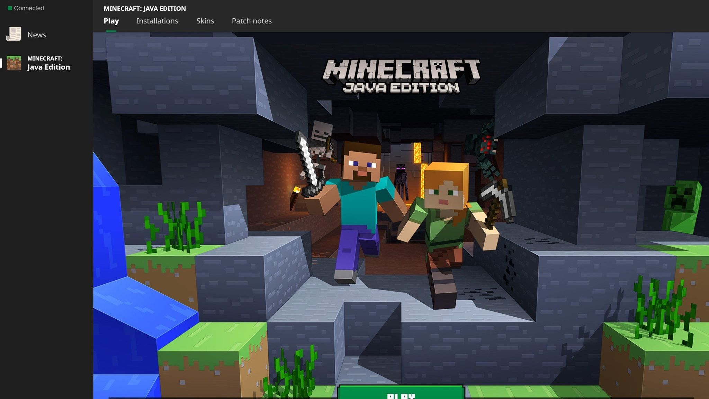The height and width of the screenshot is (399, 709).
Task: Select the News label in sidebar
Action: pyautogui.click(x=37, y=35)
